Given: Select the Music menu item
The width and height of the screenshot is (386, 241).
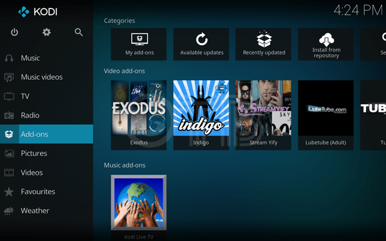Looking at the screenshot, I should click(46, 58).
